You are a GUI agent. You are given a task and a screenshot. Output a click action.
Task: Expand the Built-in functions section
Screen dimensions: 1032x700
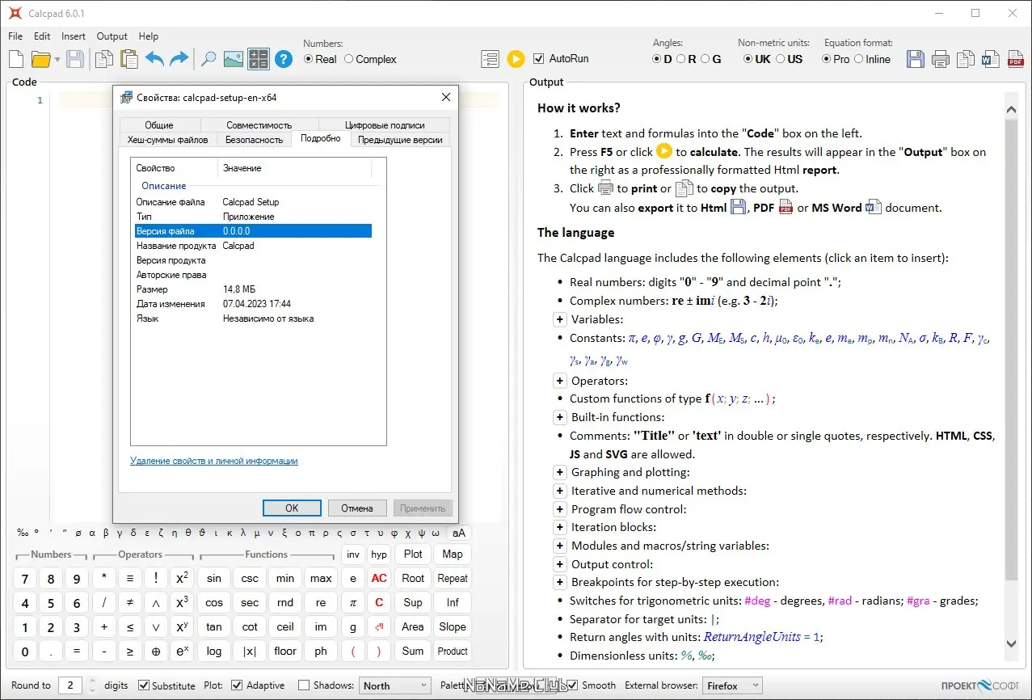[x=559, y=417]
